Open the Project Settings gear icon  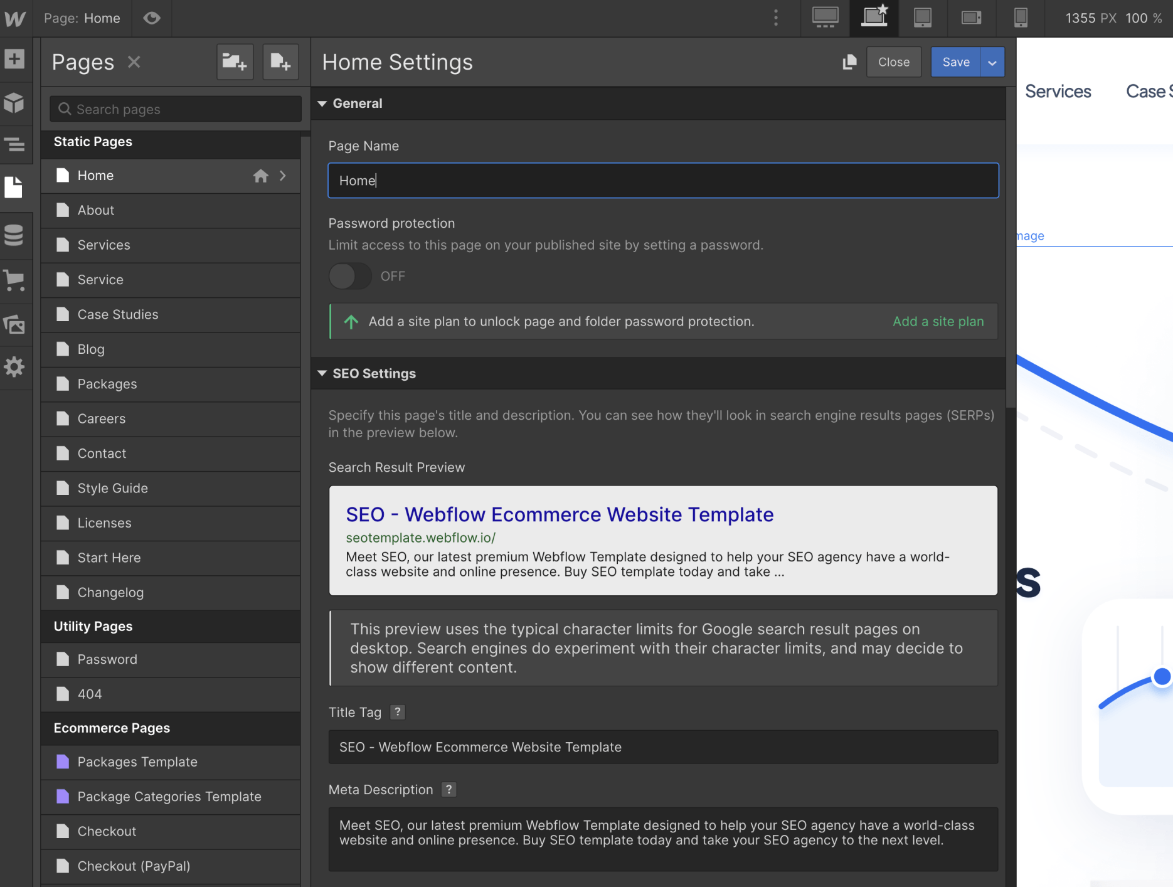(x=14, y=368)
